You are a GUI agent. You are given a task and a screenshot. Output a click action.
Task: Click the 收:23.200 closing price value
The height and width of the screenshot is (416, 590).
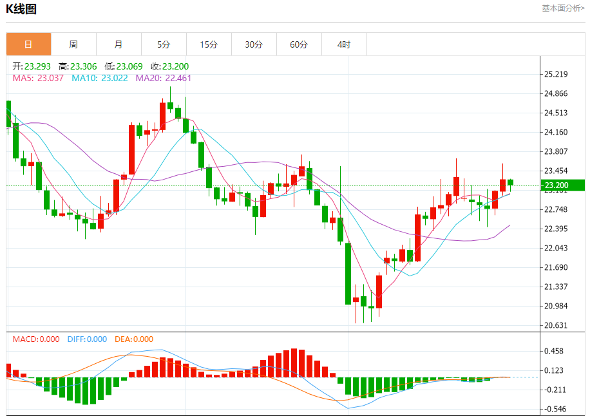tap(169, 66)
